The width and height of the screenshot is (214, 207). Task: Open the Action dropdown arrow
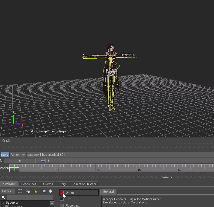(x=23, y=155)
